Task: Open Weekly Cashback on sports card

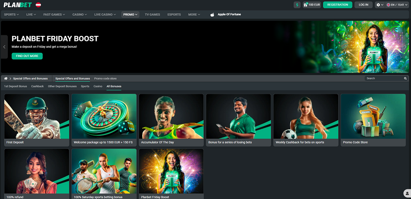Action: click(x=306, y=120)
